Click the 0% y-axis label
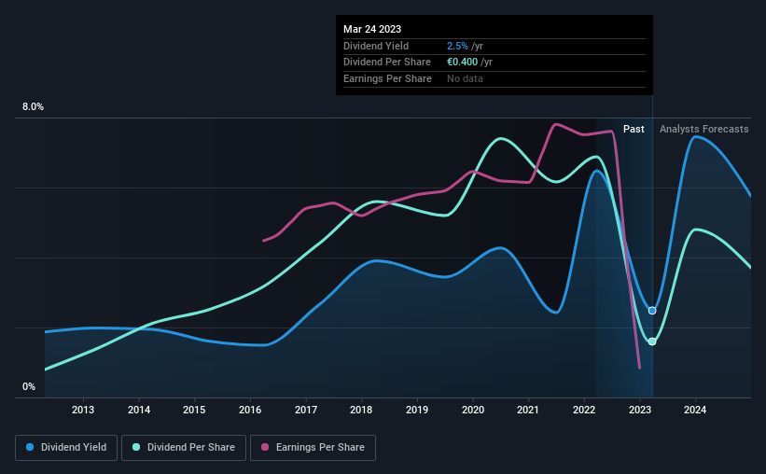Image resolution: width=766 pixels, height=474 pixels. tap(29, 387)
